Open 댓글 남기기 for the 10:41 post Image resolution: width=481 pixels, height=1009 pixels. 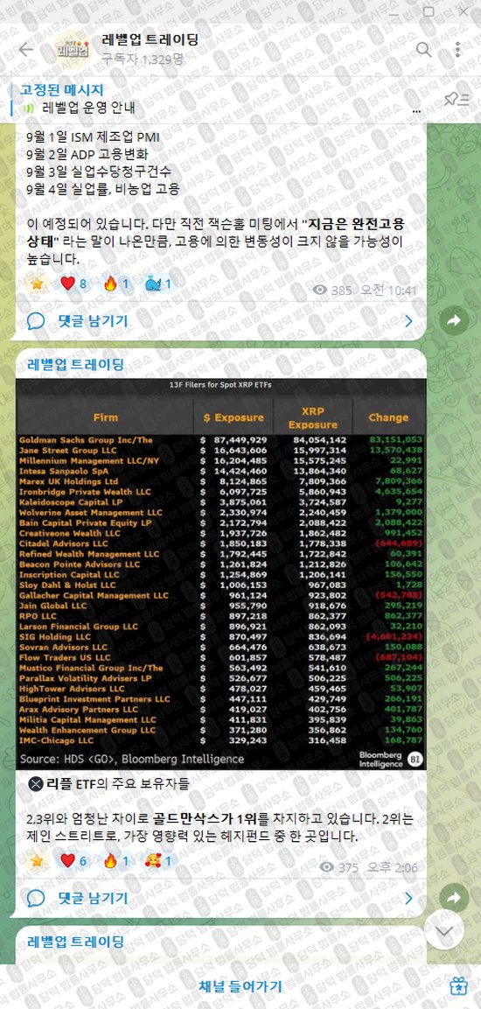pyautogui.click(x=93, y=320)
